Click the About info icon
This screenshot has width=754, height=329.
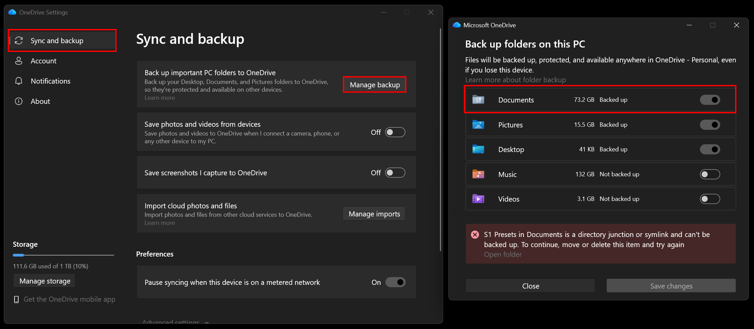point(19,101)
